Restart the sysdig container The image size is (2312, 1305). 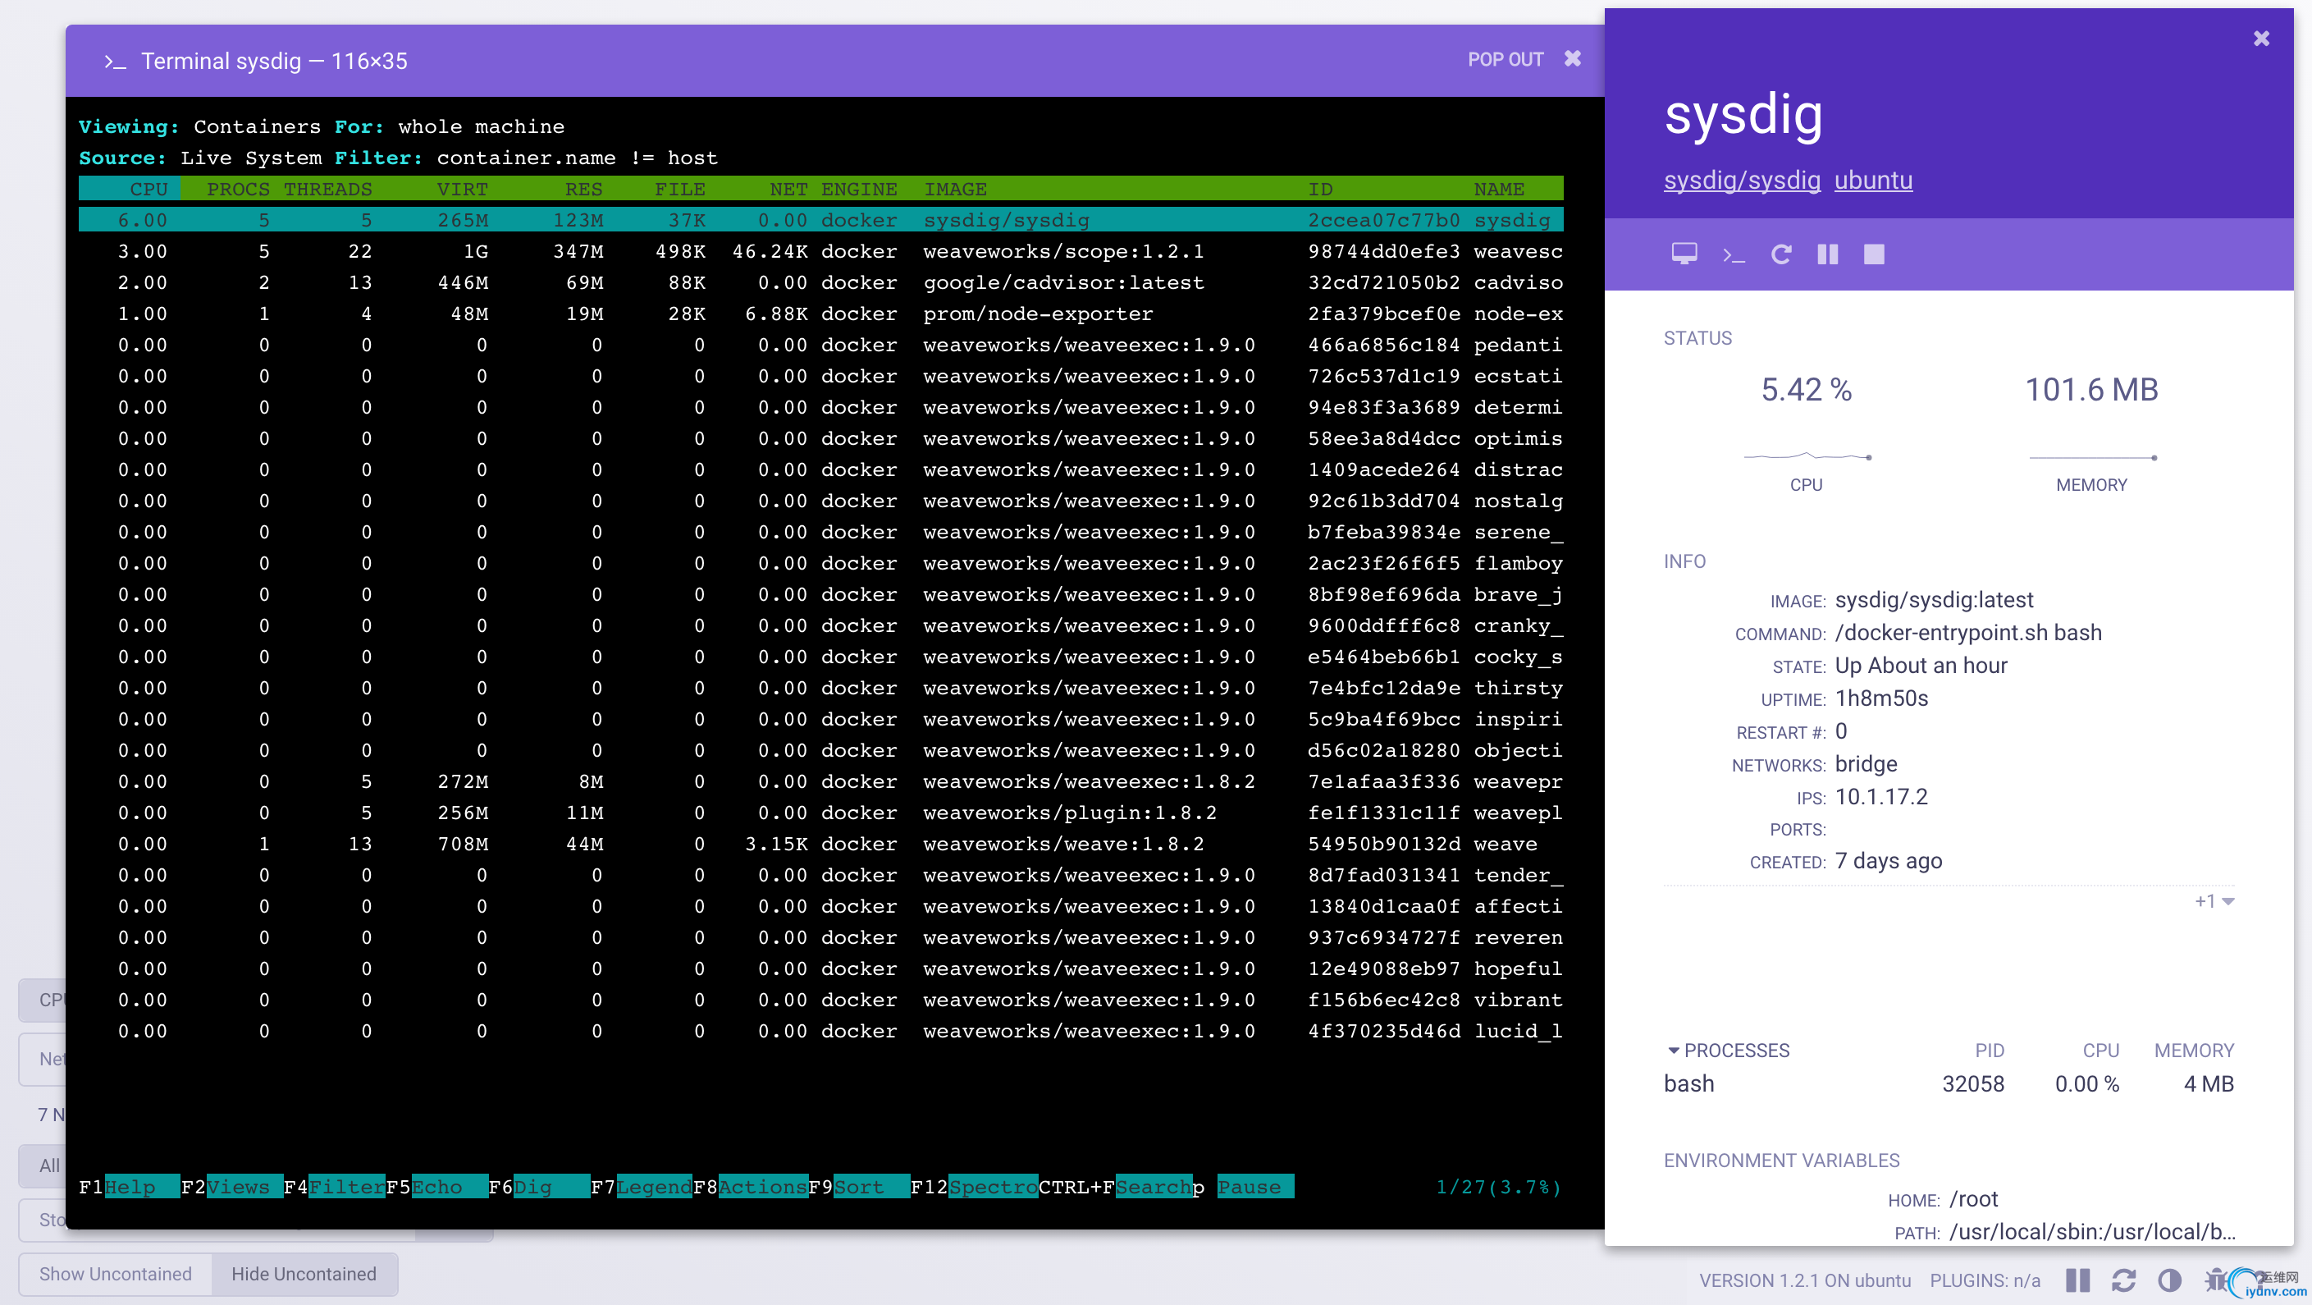point(1780,255)
